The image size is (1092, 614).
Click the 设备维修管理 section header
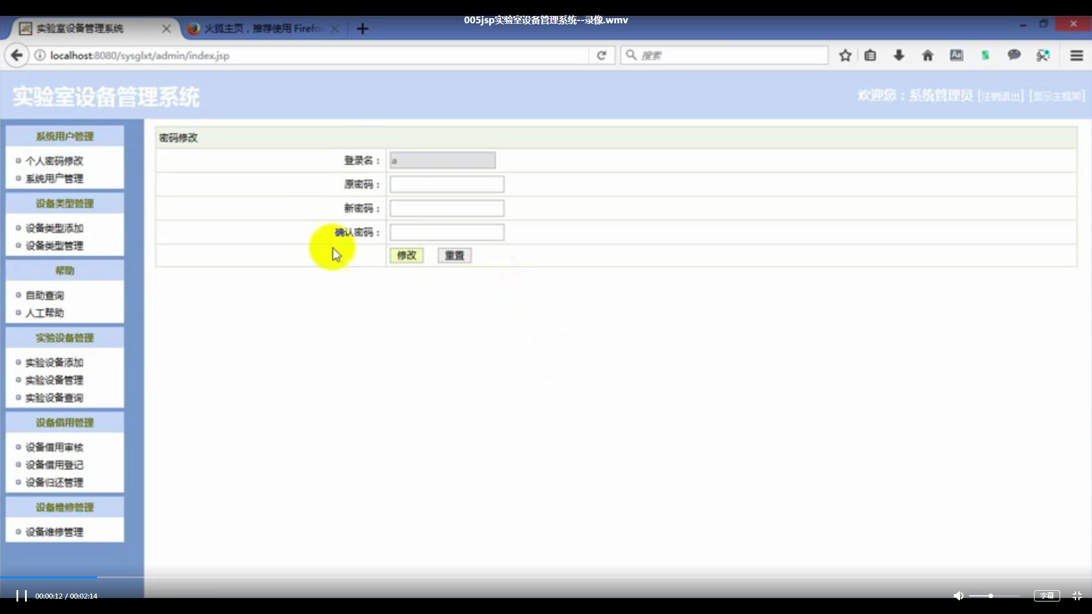[x=65, y=507]
